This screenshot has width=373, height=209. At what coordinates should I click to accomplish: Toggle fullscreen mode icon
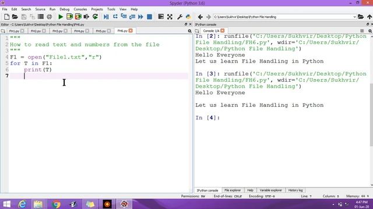170,17
